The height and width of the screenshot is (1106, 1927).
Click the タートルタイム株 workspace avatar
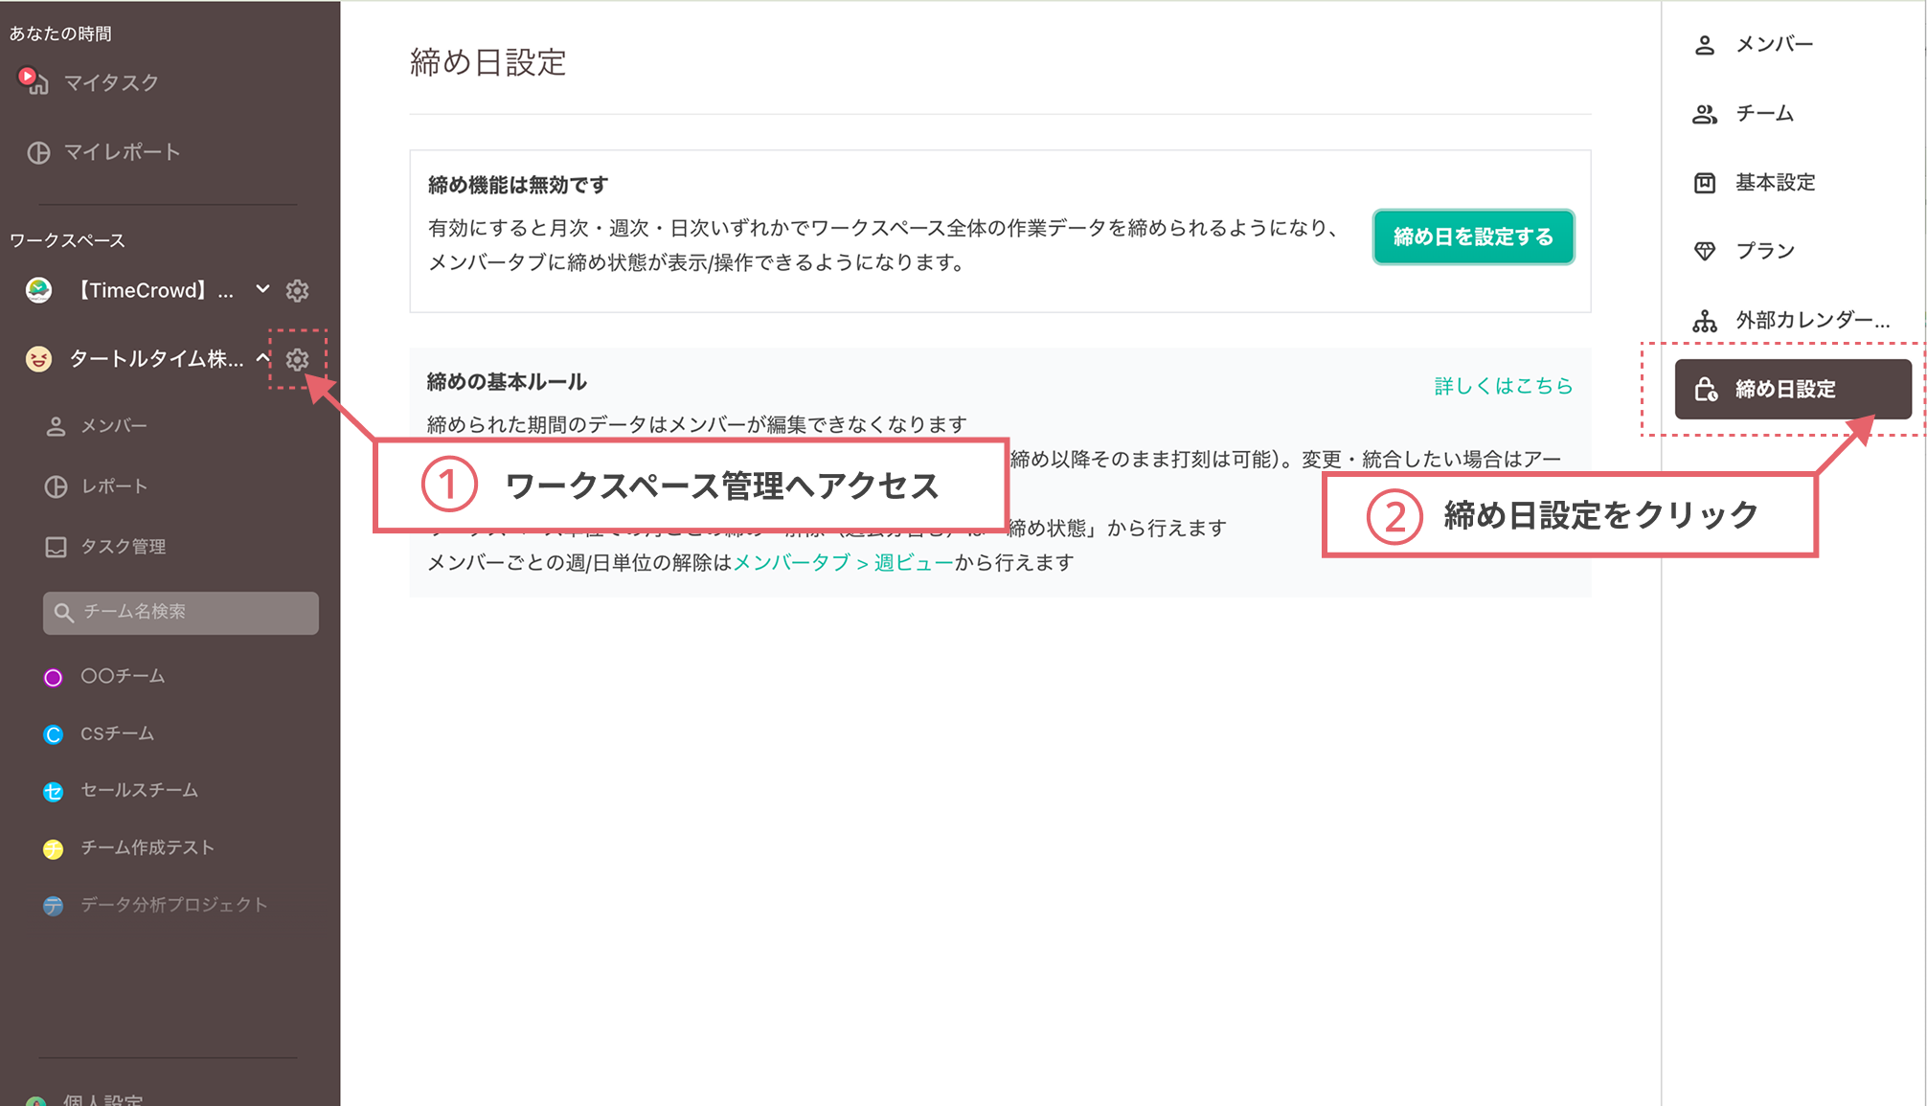(38, 359)
